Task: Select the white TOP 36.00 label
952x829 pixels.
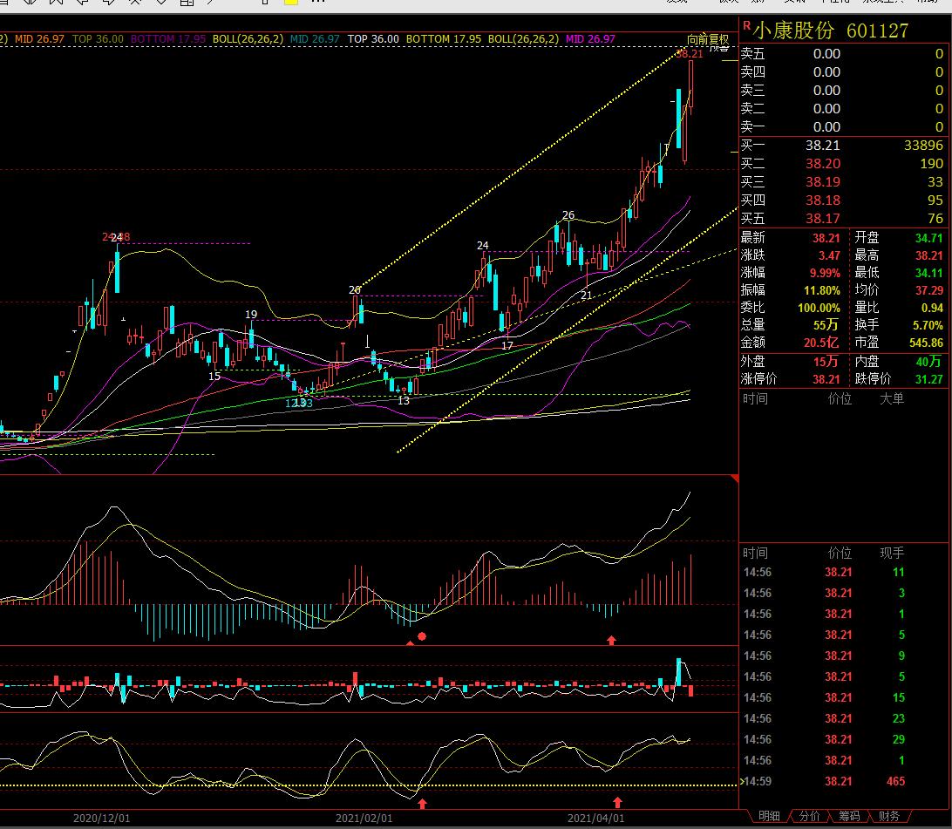Action: [373, 39]
